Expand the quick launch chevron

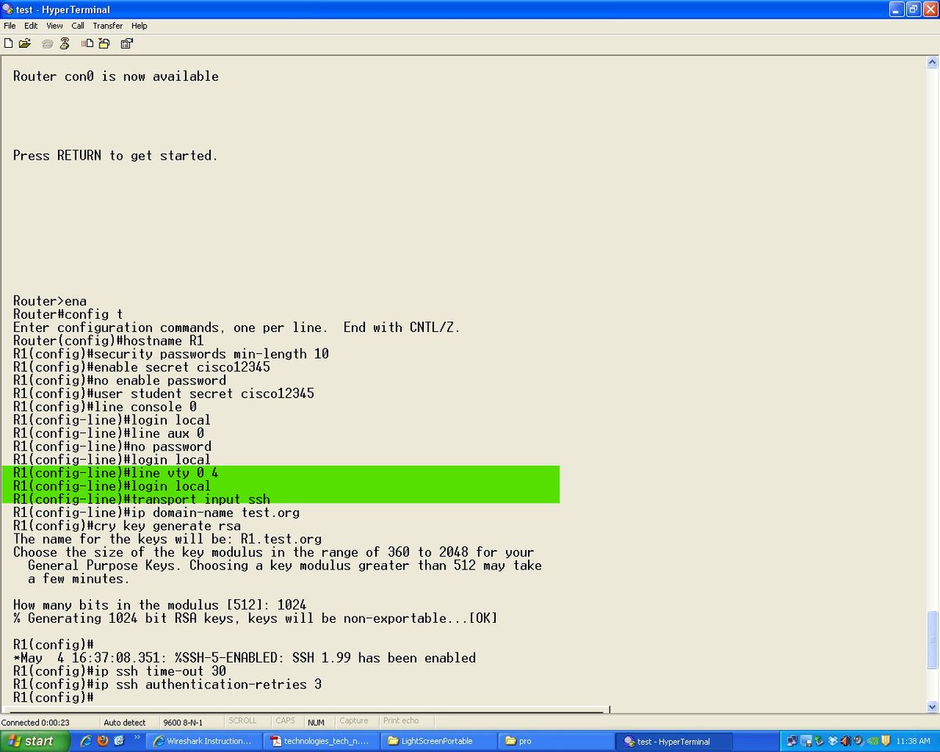pyautogui.click(x=137, y=739)
